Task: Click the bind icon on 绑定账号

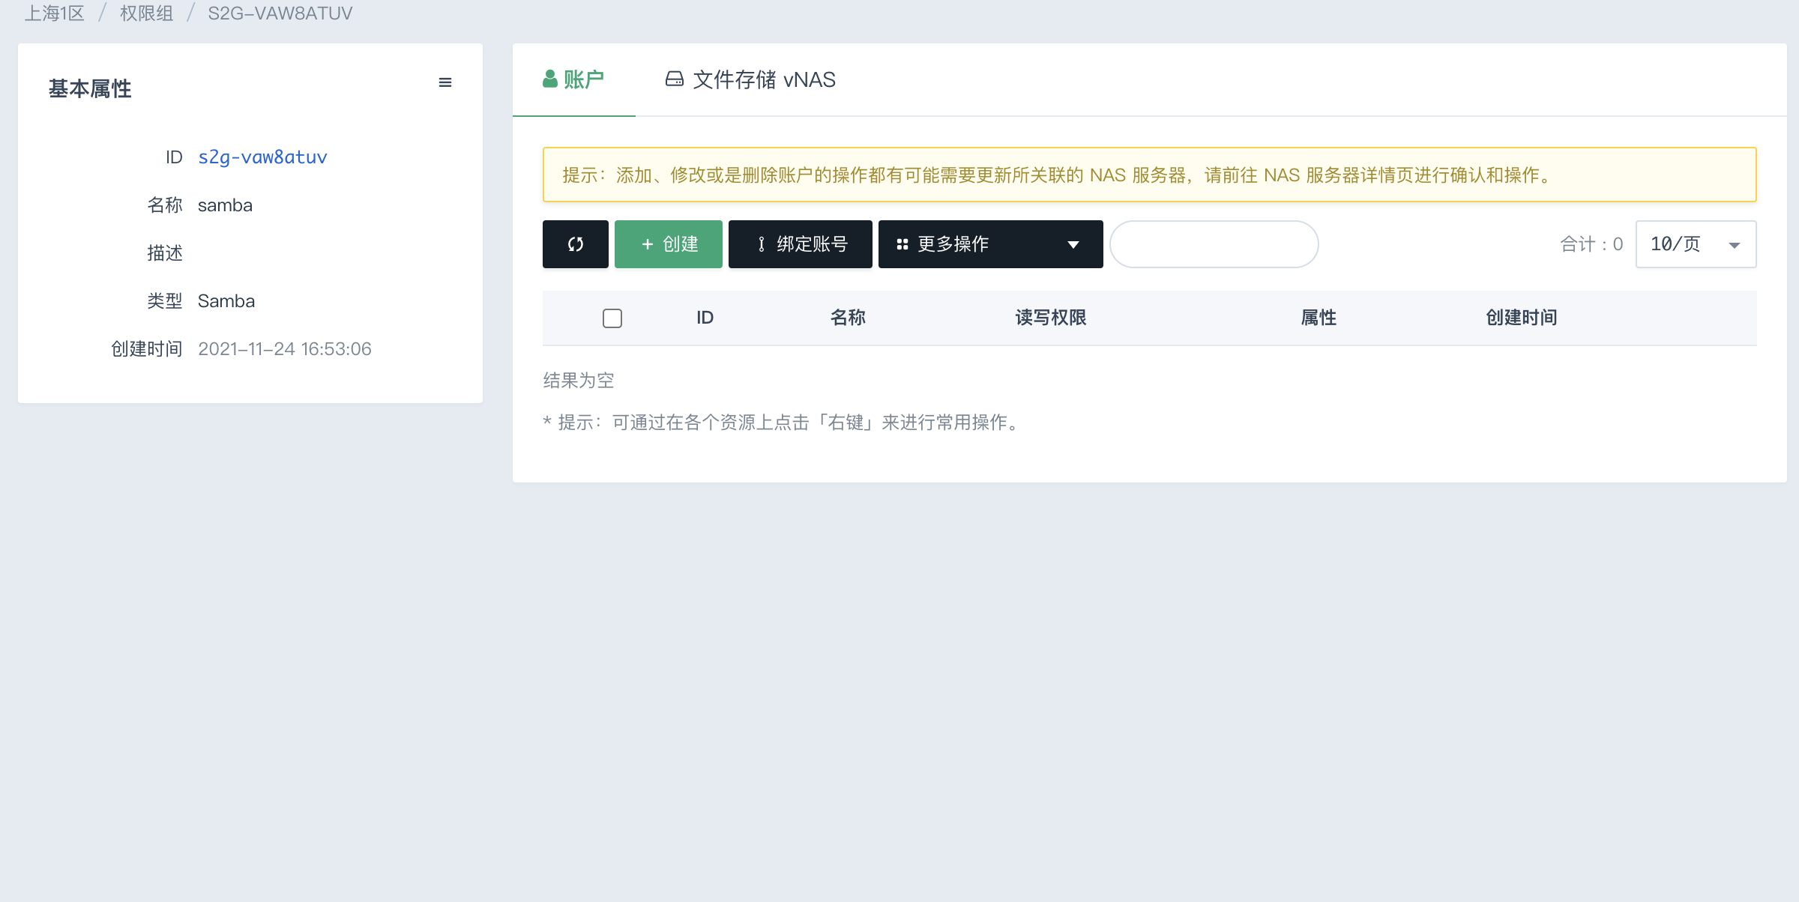Action: (762, 244)
